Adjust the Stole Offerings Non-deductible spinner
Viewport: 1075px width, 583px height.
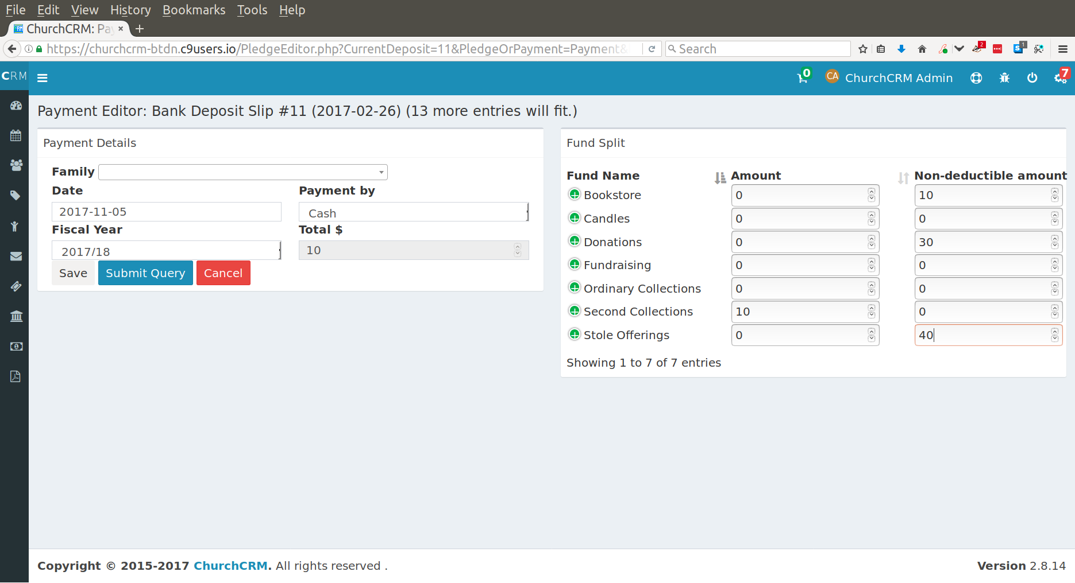(1055, 335)
